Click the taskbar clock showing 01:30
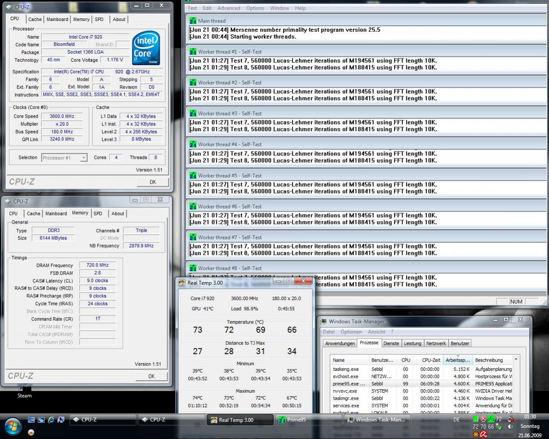This screenshot has height=439, width=549. [530, 417]
